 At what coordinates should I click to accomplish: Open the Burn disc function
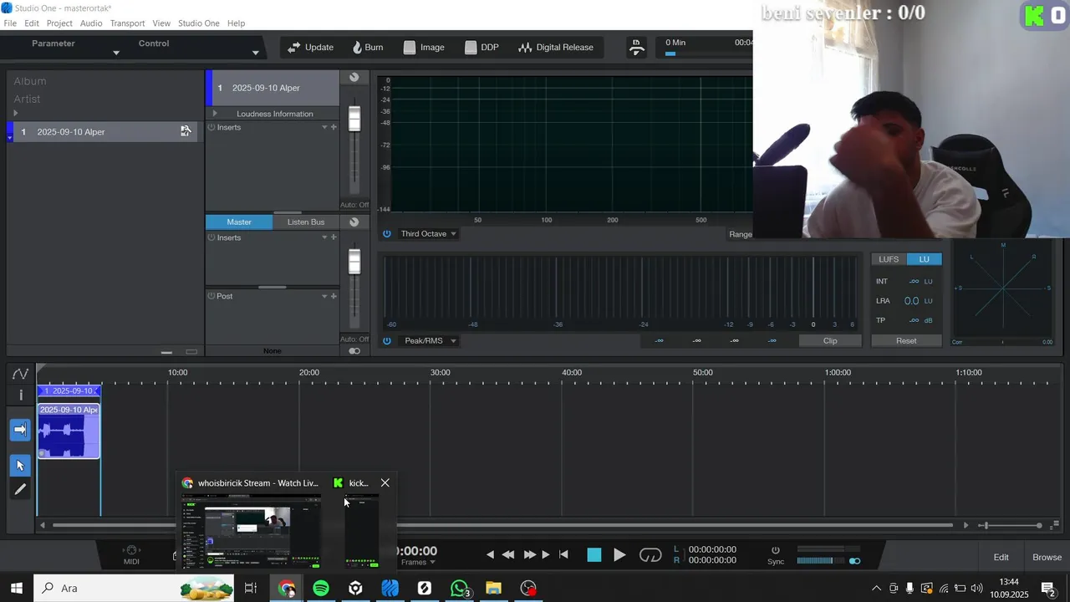[x=367, y=48]
